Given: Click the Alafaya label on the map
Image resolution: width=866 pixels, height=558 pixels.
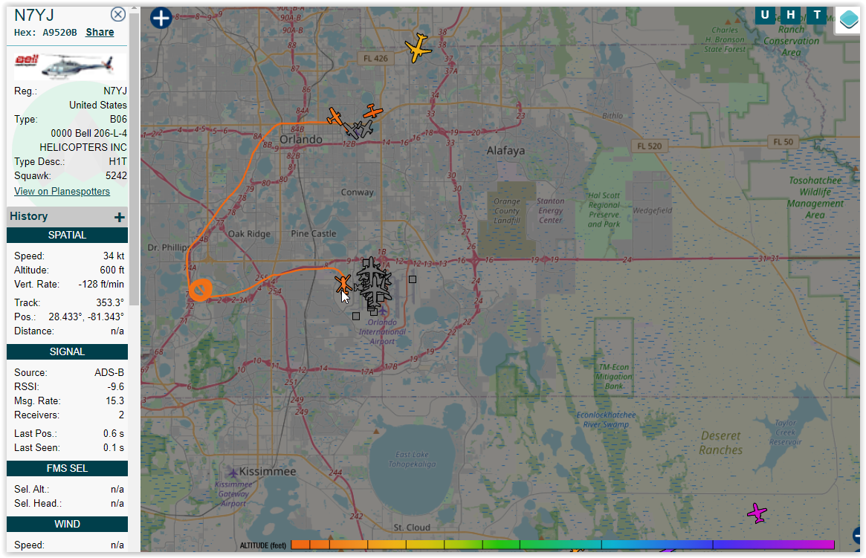Looking at the screenshot, I should click(x=506, y=151).
